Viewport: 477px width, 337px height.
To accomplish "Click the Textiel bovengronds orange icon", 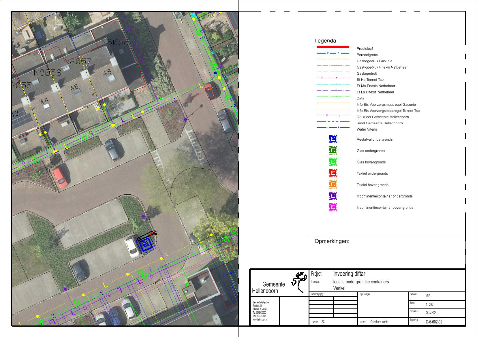I will coord(333,184).
